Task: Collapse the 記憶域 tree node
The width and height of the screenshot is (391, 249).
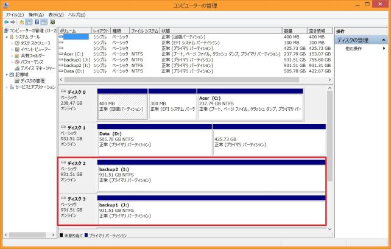Action: (x=7, y=74)
